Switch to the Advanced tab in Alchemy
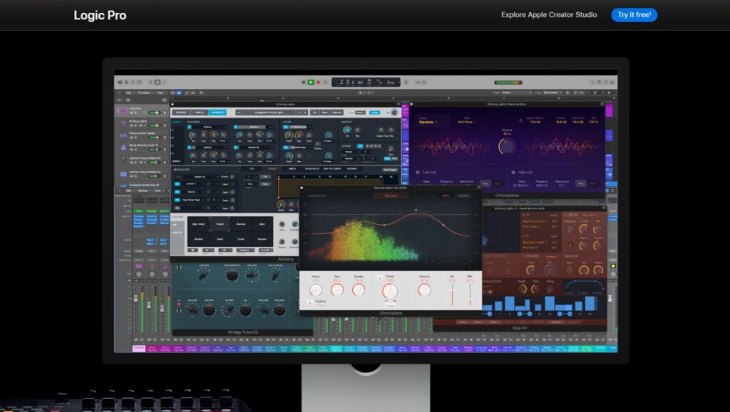This screenshot has height=412, width=730. coord(218,112)
